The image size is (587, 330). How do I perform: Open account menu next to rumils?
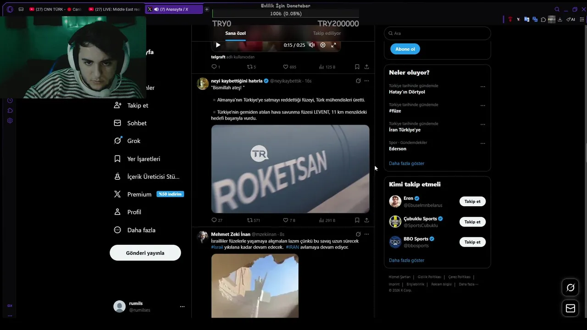[182, 307]
